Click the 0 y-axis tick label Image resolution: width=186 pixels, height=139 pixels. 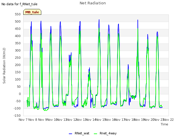20,94
